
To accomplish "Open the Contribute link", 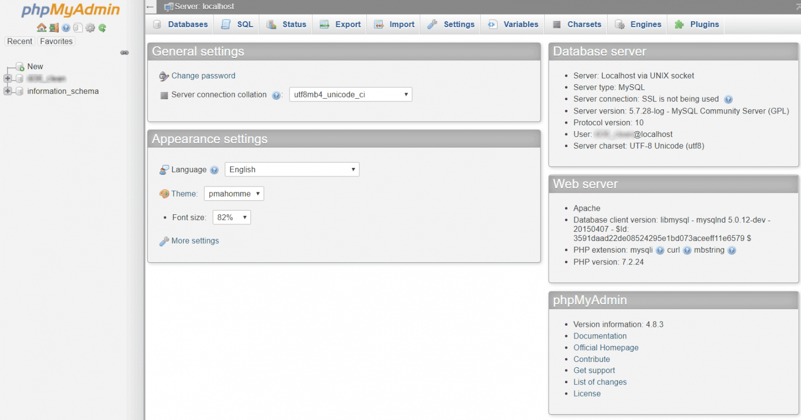I will [x=592, y=360].
